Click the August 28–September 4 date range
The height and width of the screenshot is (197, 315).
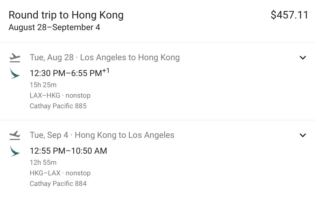pyautogui.click(x=54, y=27)
